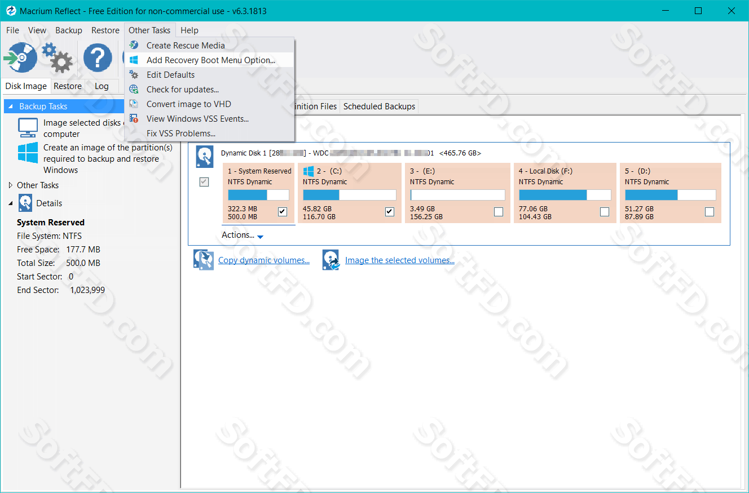Uncheck the System Reserved partition checkbox
Viewport: 749px width, 493px height.
click(x=283, y=212)
